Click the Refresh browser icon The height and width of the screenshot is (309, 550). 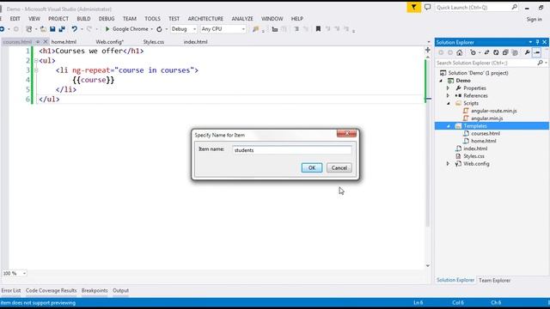click(x=159, y=29)
